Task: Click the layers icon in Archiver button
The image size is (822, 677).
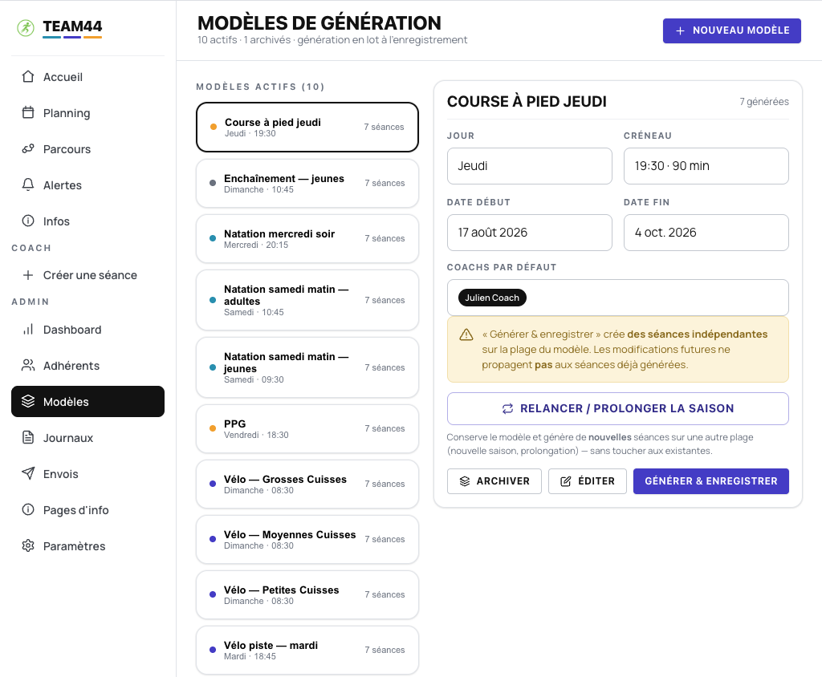Action: click(x=465, y=481)
